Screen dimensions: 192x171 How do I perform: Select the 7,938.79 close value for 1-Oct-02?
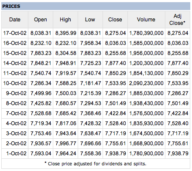click(115, 154)
